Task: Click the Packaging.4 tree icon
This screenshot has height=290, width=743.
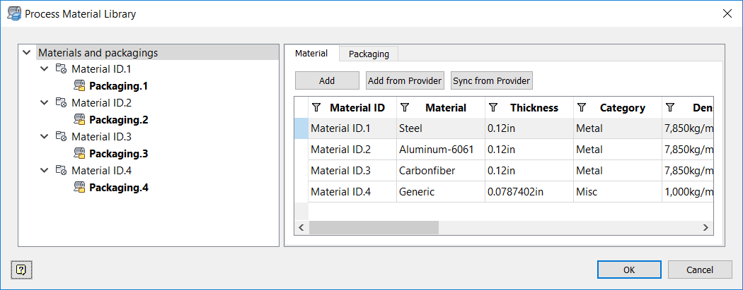Action: click(x=79, y=188)
